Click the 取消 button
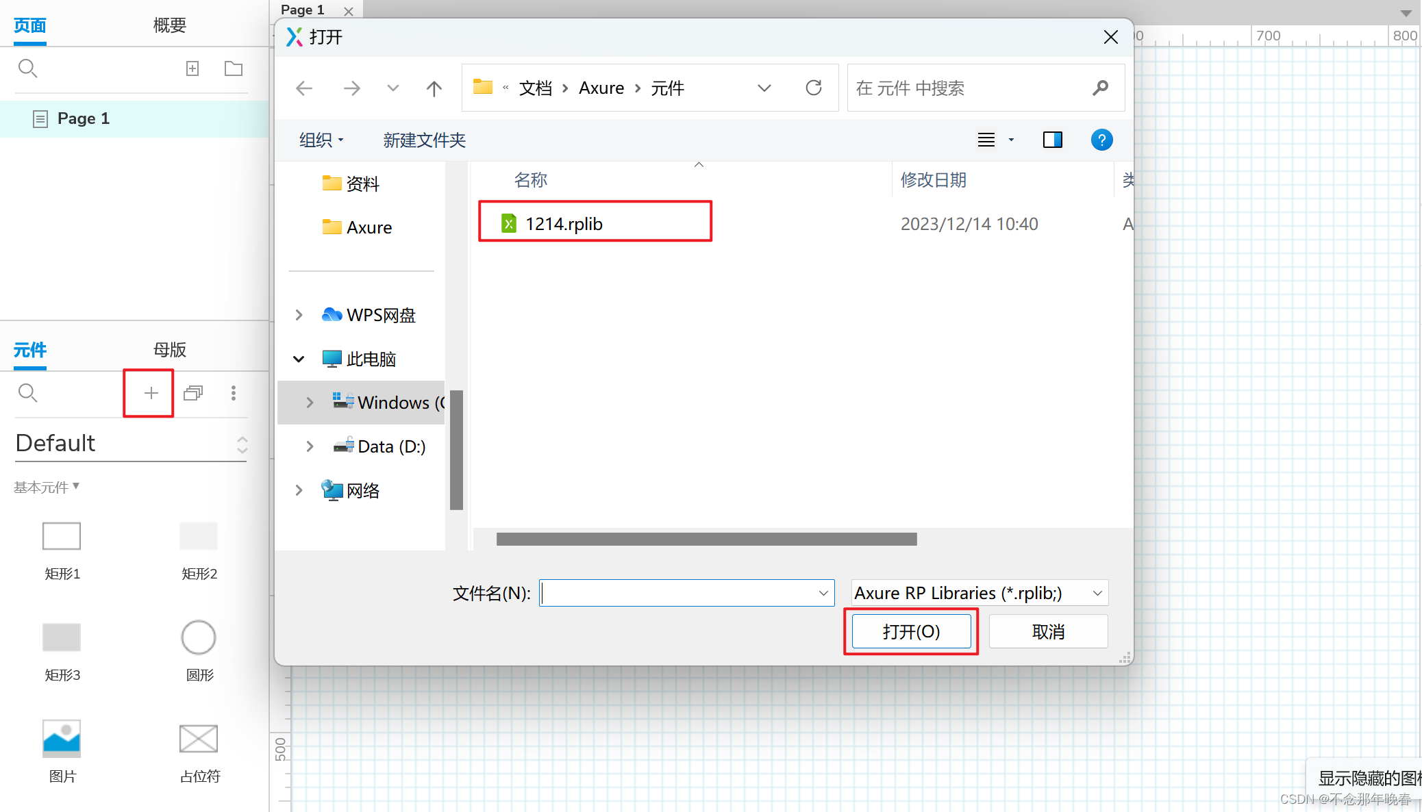This screenshot has width=1422, height=812. click(1048, 631)
